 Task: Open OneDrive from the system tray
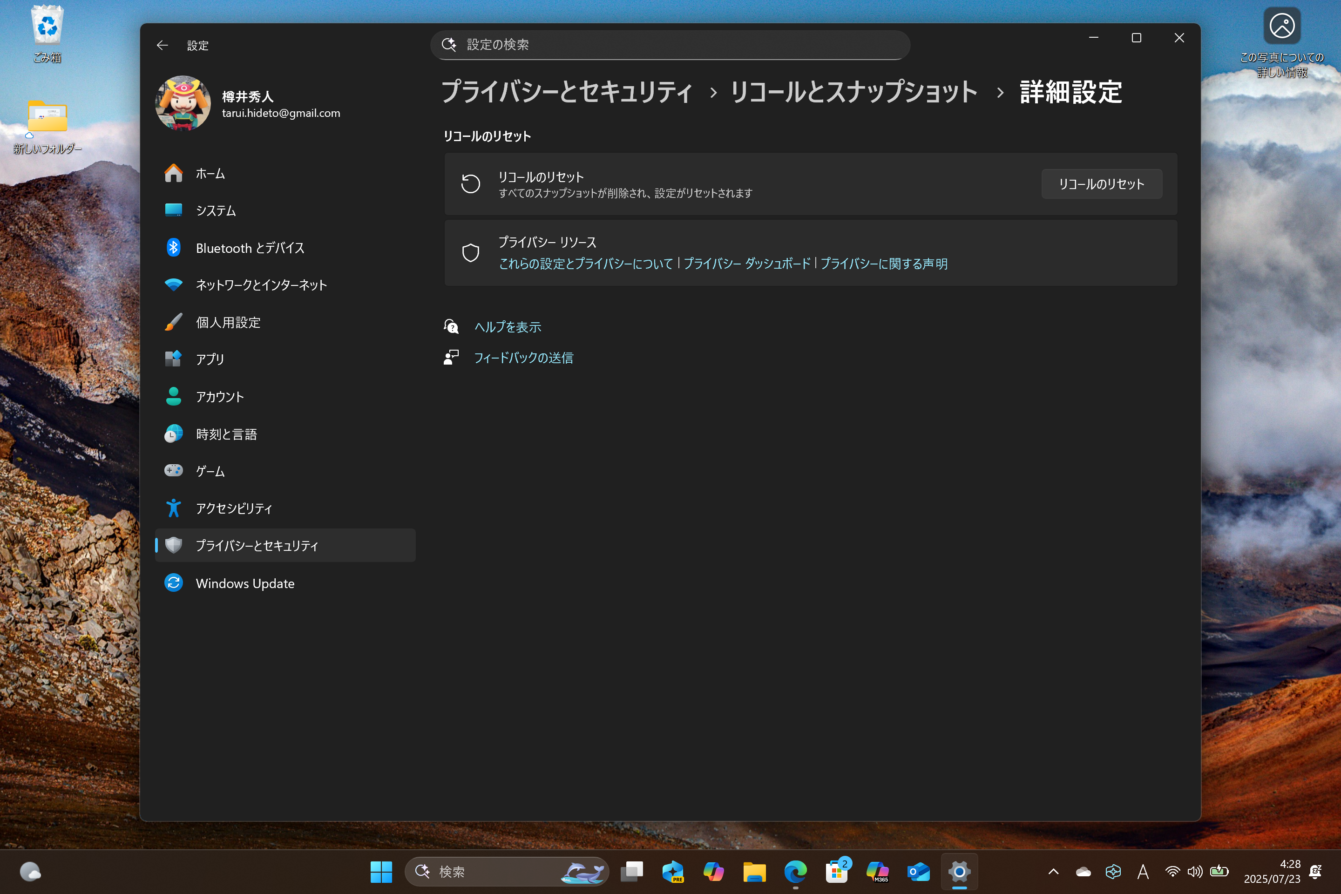pos(1083,871)
